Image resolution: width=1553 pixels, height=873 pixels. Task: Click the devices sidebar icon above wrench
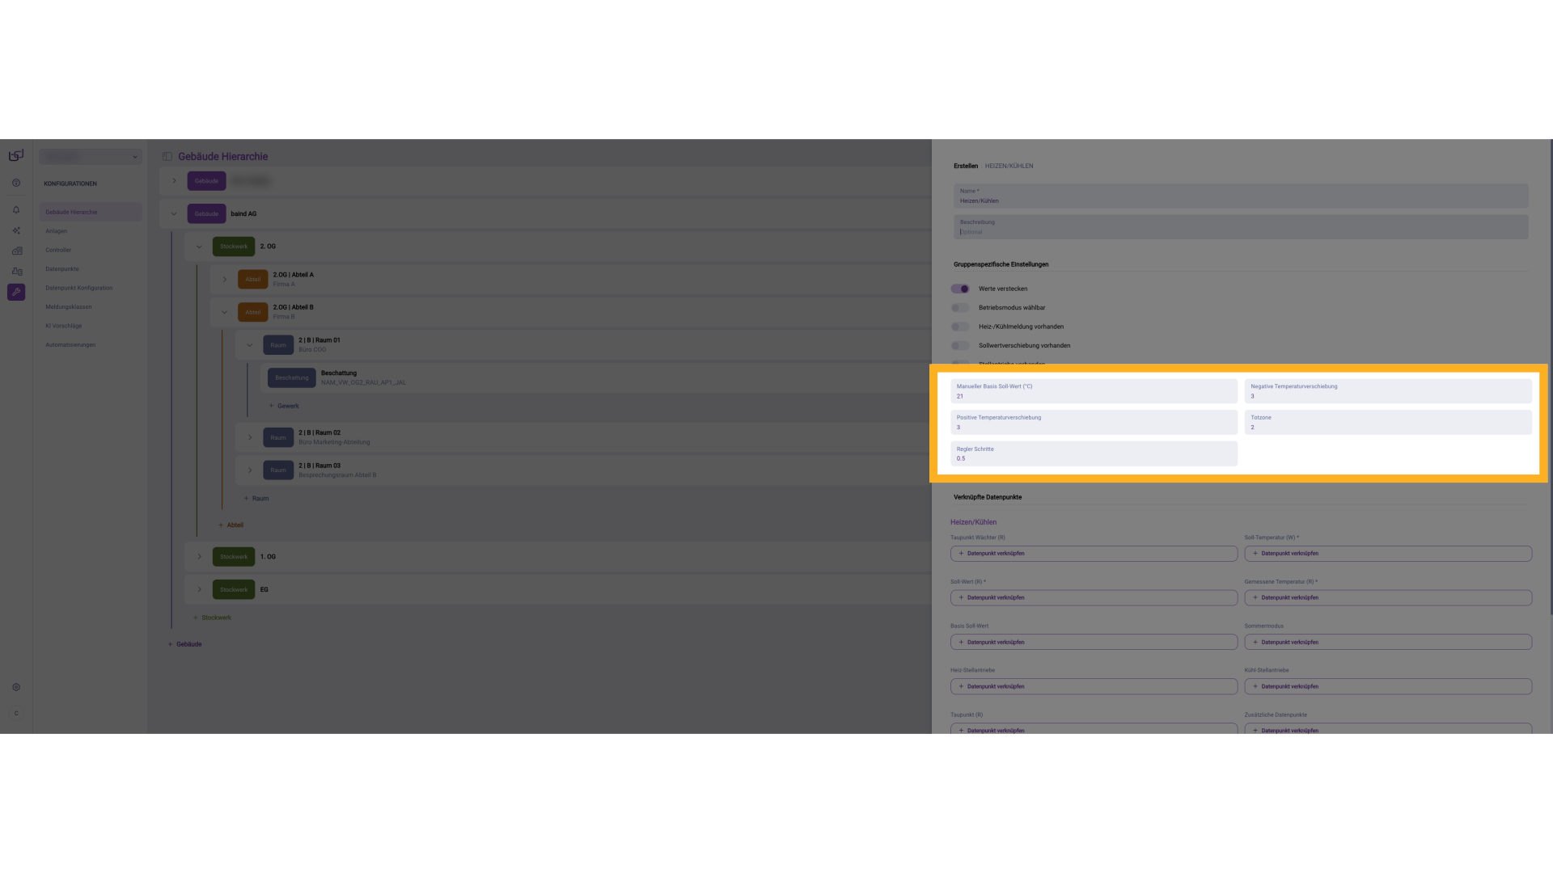click(16, 272)
